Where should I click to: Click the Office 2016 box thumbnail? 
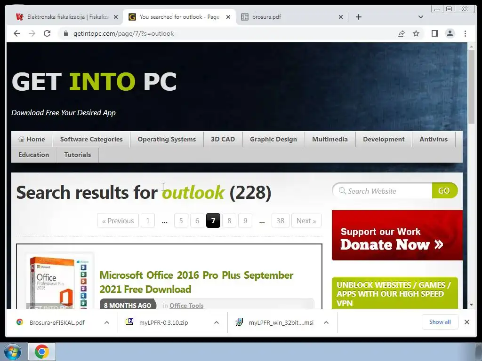60,282
